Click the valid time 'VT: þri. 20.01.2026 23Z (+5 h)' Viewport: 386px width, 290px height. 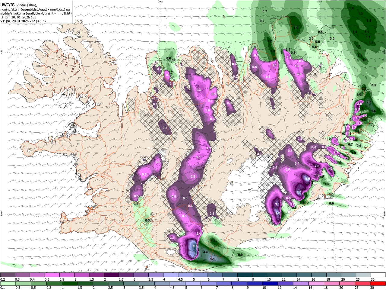click(23, 21)
